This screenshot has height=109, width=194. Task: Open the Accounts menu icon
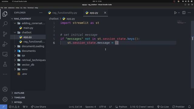pyautogui.click(x=5, y=89)
